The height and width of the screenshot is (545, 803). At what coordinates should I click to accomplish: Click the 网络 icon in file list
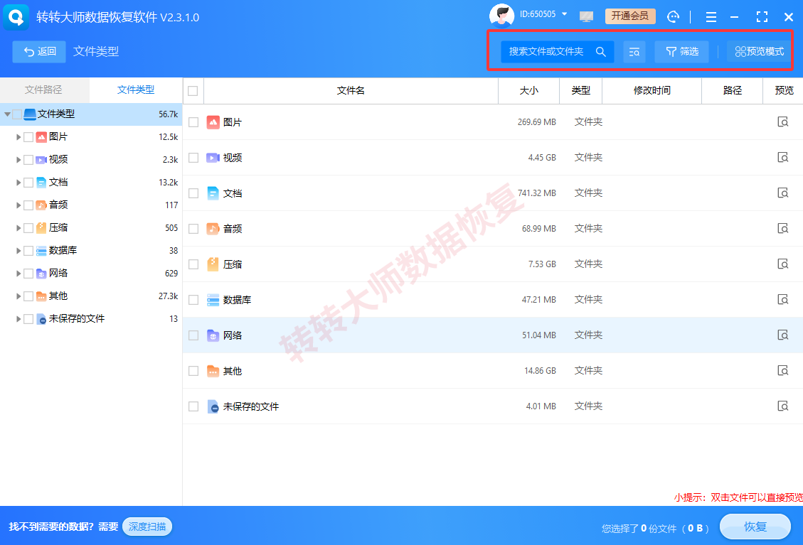[213, 335]
